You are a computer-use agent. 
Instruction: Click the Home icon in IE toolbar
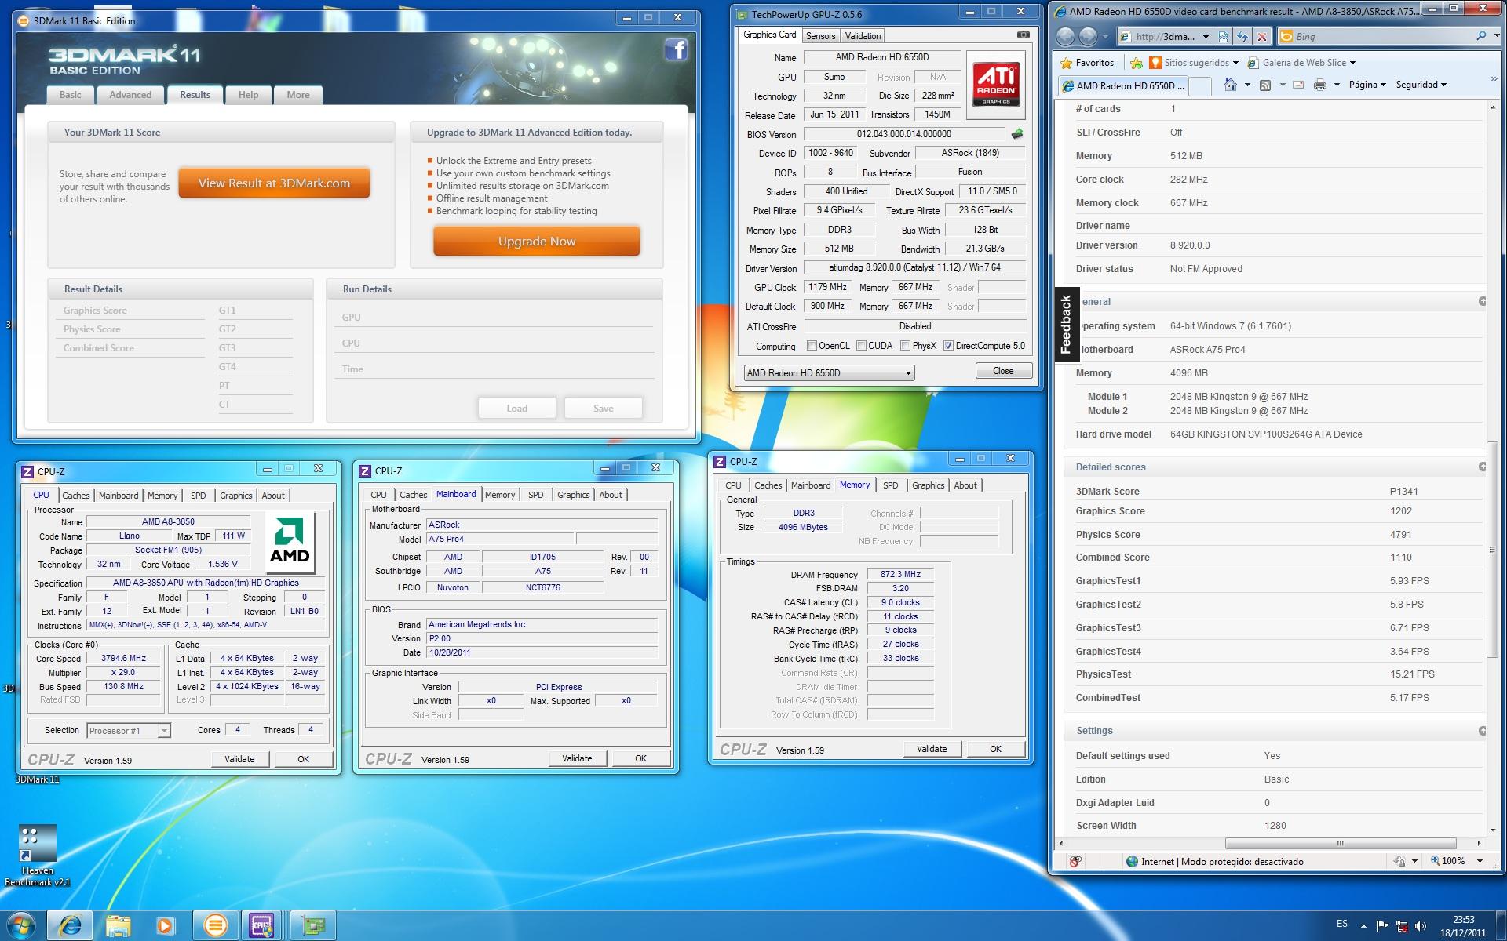coord(1230,85)
